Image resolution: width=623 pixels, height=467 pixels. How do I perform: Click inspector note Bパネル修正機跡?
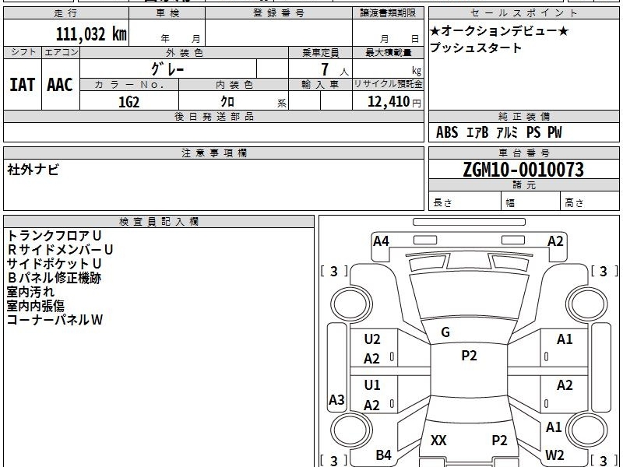[55, 278]
